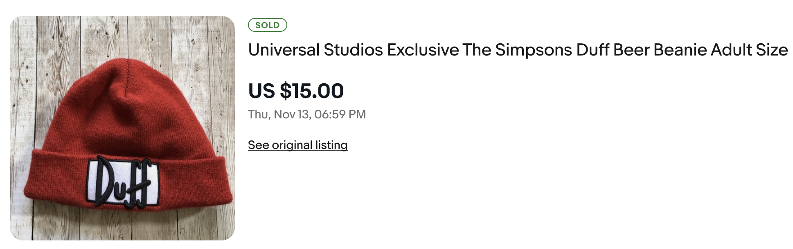Click Adult Size at the title's end

point(749,50)
